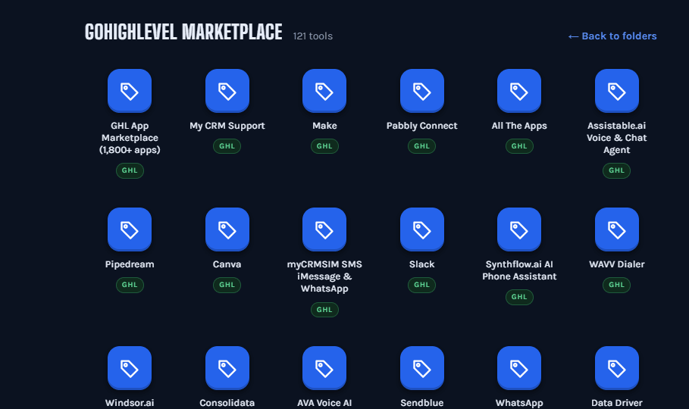Click the 'Pipedream' label
Image resolution: width=689 pixels, height=409 pixels.
click(x=130, y=264)
